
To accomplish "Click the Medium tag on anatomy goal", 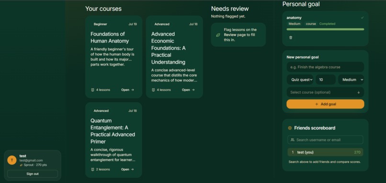I will click(x=295, y=24).
